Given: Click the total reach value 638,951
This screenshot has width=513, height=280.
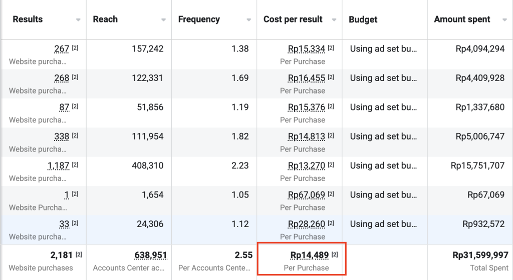Looking at the screenshot, I should [150, 255].
